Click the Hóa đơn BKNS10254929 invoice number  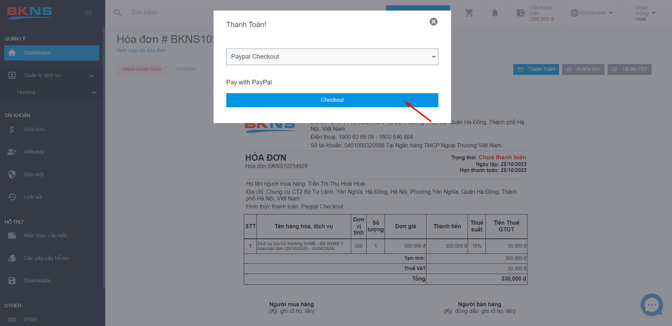[277, 166]
